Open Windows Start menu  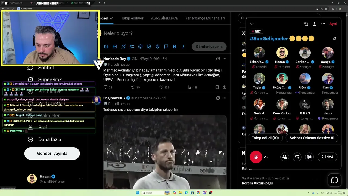(x=138, y=193)
